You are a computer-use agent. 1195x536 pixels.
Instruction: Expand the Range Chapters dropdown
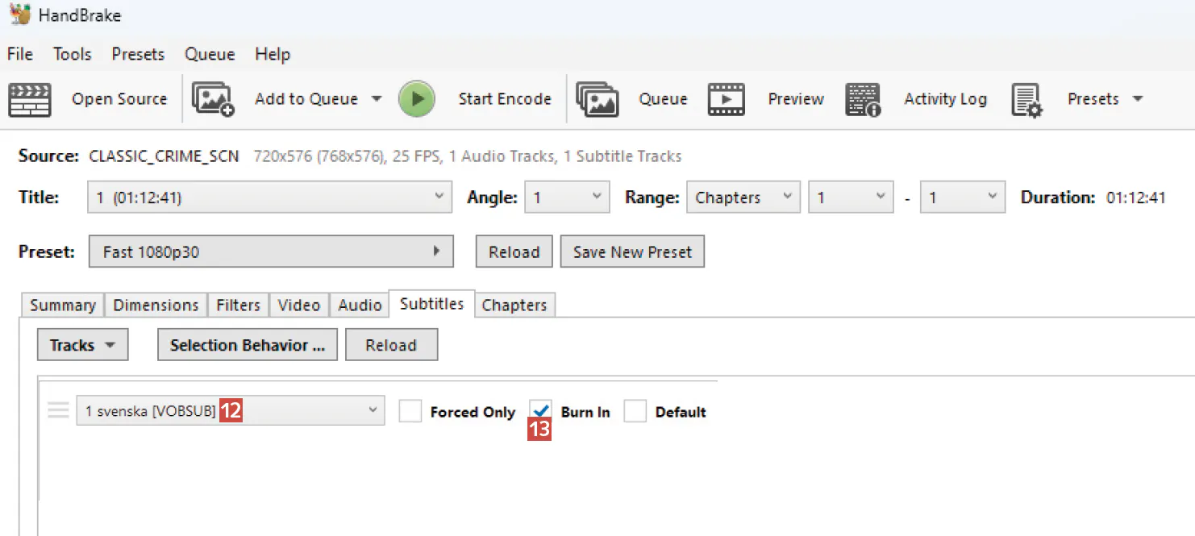tap(743, 197)
